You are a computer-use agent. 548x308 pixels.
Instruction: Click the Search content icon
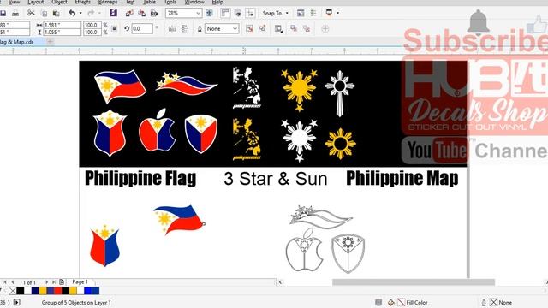(113, 14)
